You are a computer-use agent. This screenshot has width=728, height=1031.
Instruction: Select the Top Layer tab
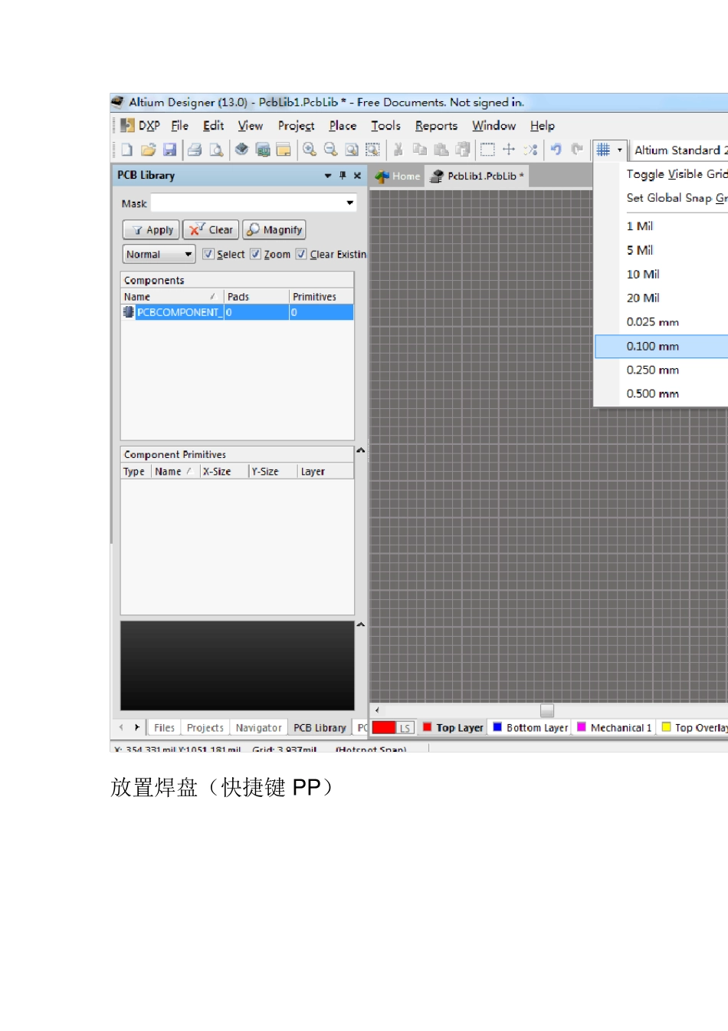[x=454, y=728]
